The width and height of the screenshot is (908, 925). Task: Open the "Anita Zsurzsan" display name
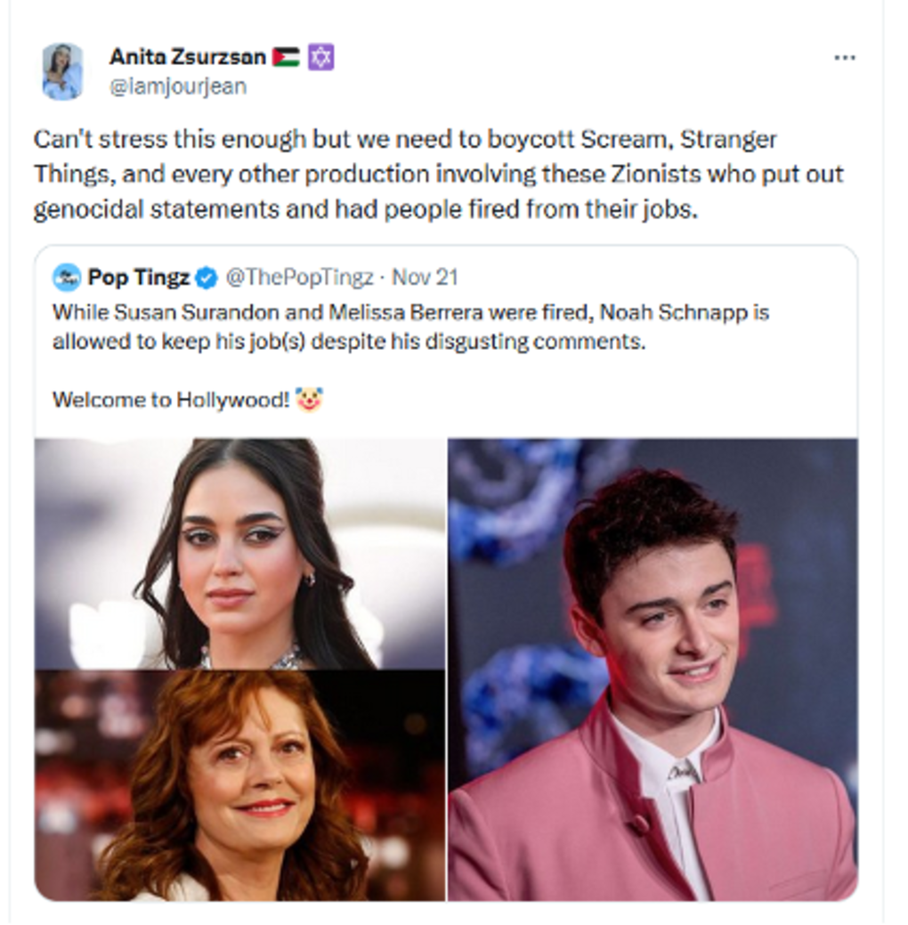click(187, 57)
